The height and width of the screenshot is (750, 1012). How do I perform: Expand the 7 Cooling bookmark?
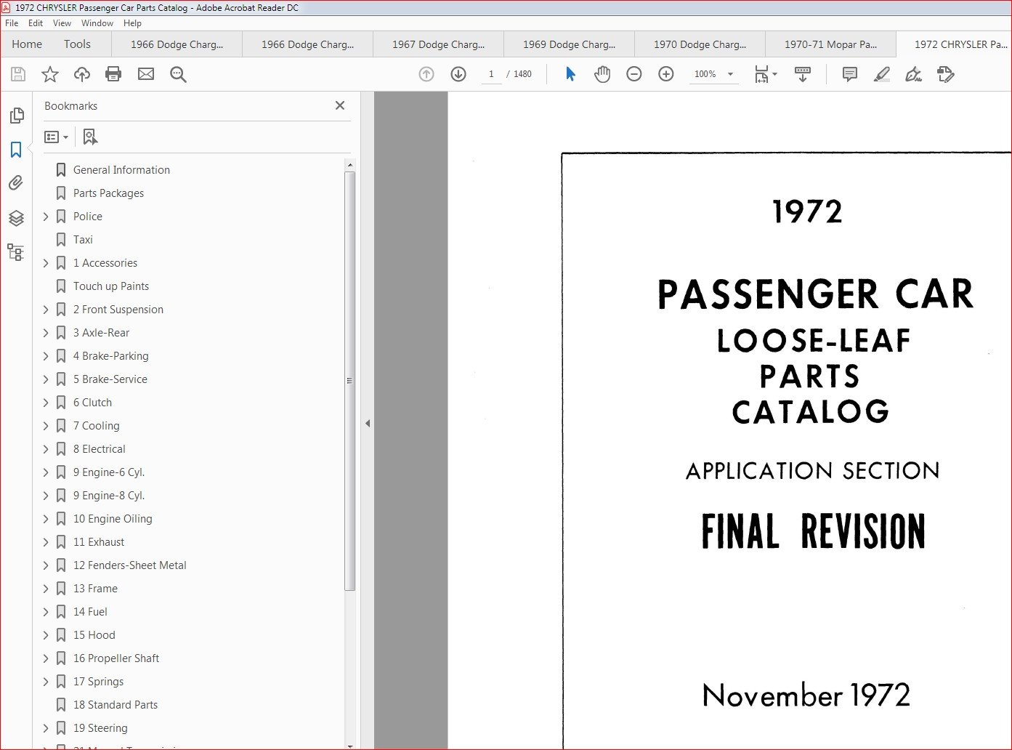pos(46,426)
